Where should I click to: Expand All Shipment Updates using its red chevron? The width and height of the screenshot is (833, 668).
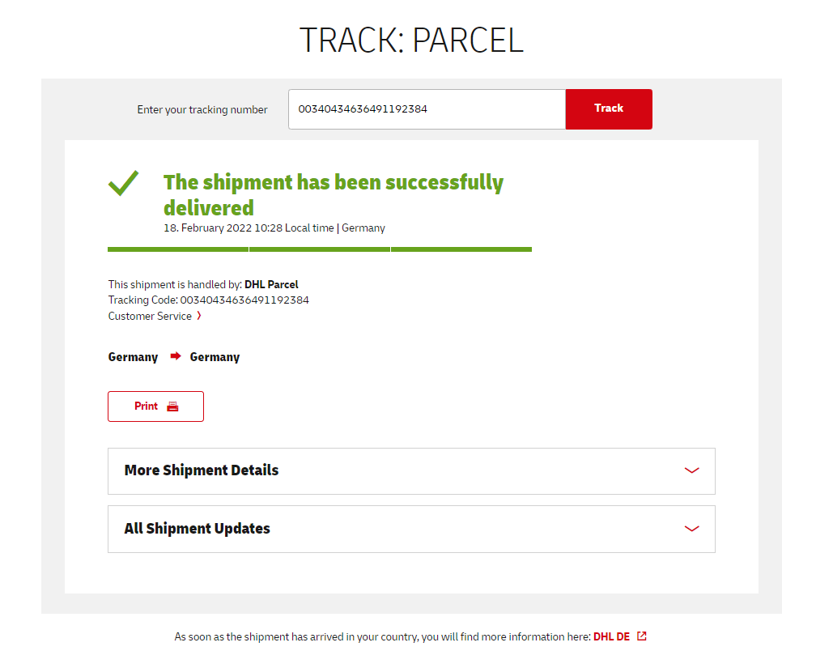pos(691,529)
